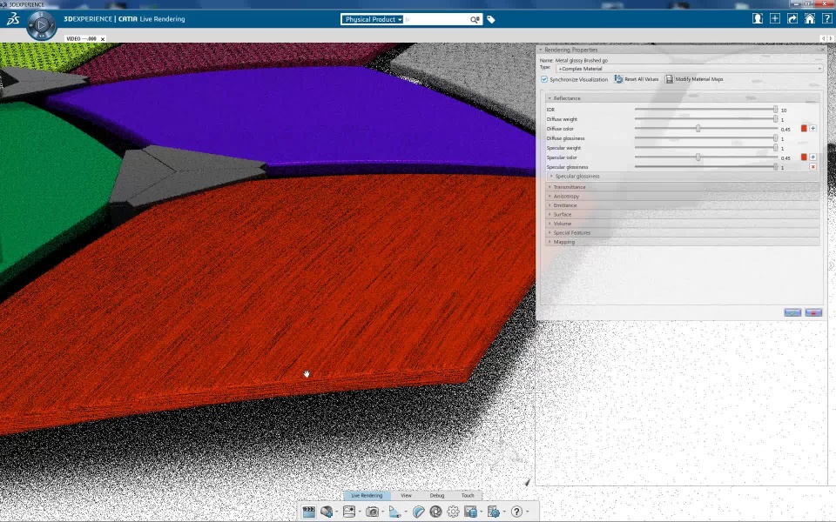
Task: Open dropdown arrow next to camera icon
Action: (383, 512)
